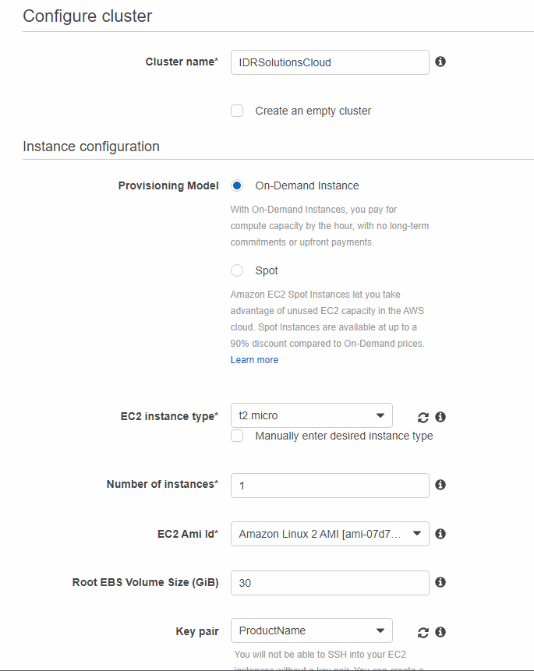The height and width of the screenshot is (671, 534).
Task: Check Manually enter desired instance type
Action: [237, 436]
